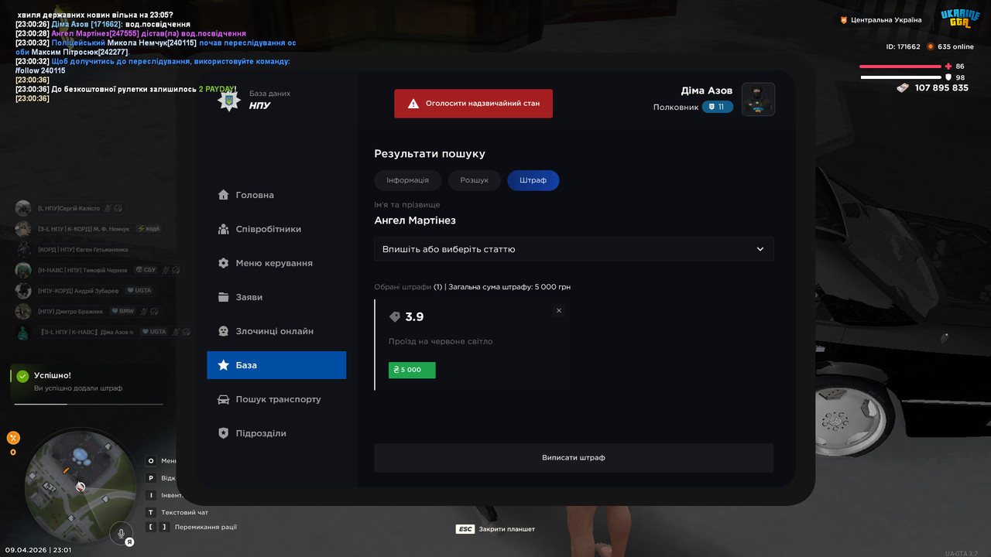Click the red health bar
The height and width of the screenshot is (557, 991).
point(900,67)
